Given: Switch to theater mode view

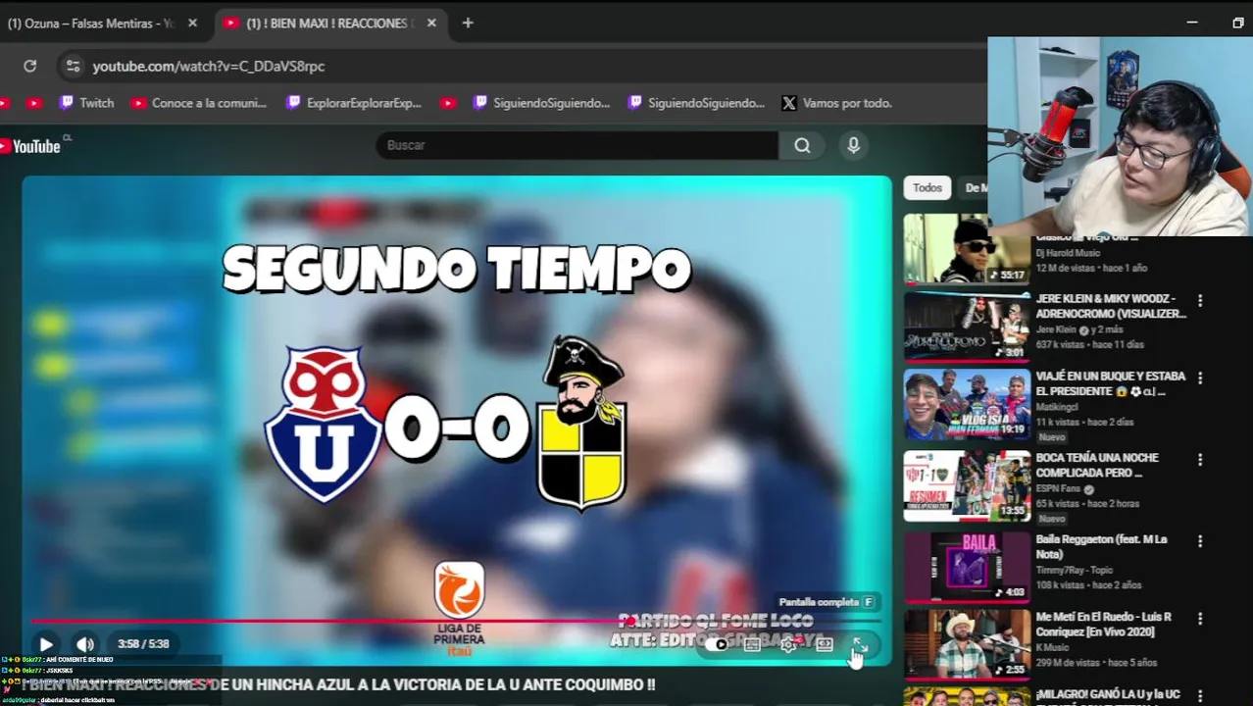Looking at the screenshot, I should click(825, 644).
